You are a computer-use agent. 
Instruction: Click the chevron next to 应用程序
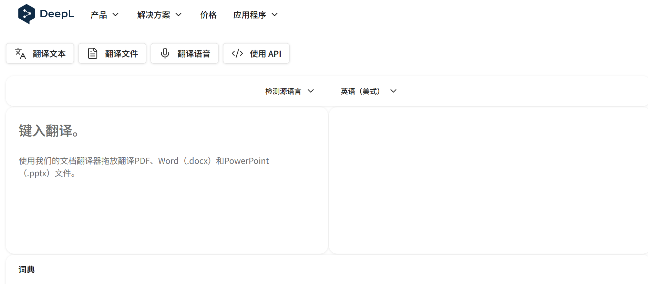(275, 14)
